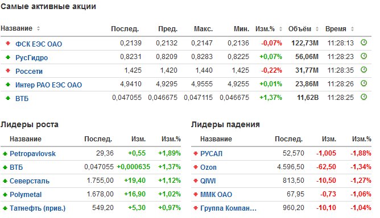
Task: Sort by Время column sort arrows
Action: (352, 29)
